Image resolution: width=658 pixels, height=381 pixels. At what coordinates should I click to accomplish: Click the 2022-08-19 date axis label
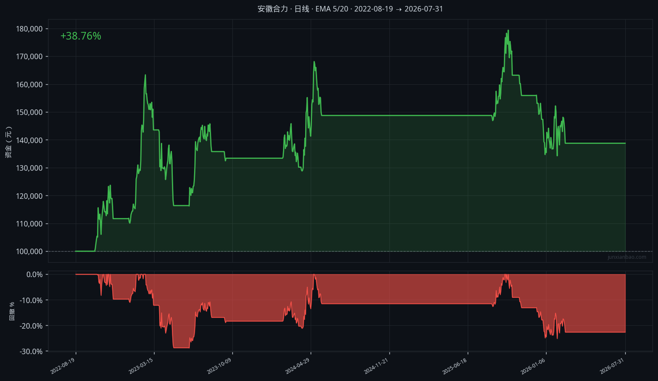click(x=63, y=366)
